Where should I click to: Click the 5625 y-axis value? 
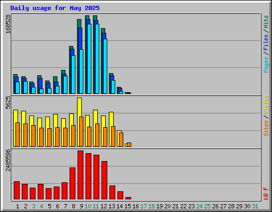pyautogui.click(x=8, y=103)
